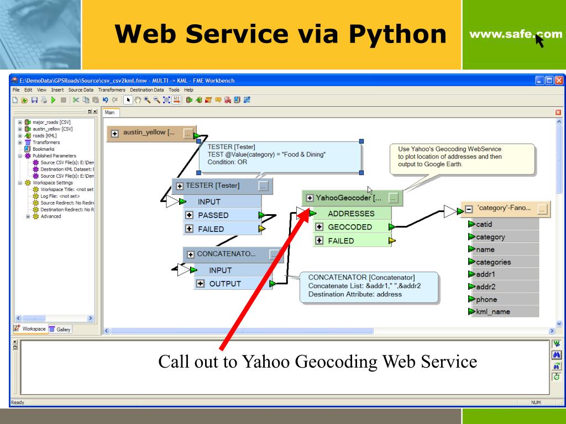Expand the austin_yellow [CSV] tree node
Viewport: 566px width, 424px height.
pyautogui.click(x=20, y=129)
